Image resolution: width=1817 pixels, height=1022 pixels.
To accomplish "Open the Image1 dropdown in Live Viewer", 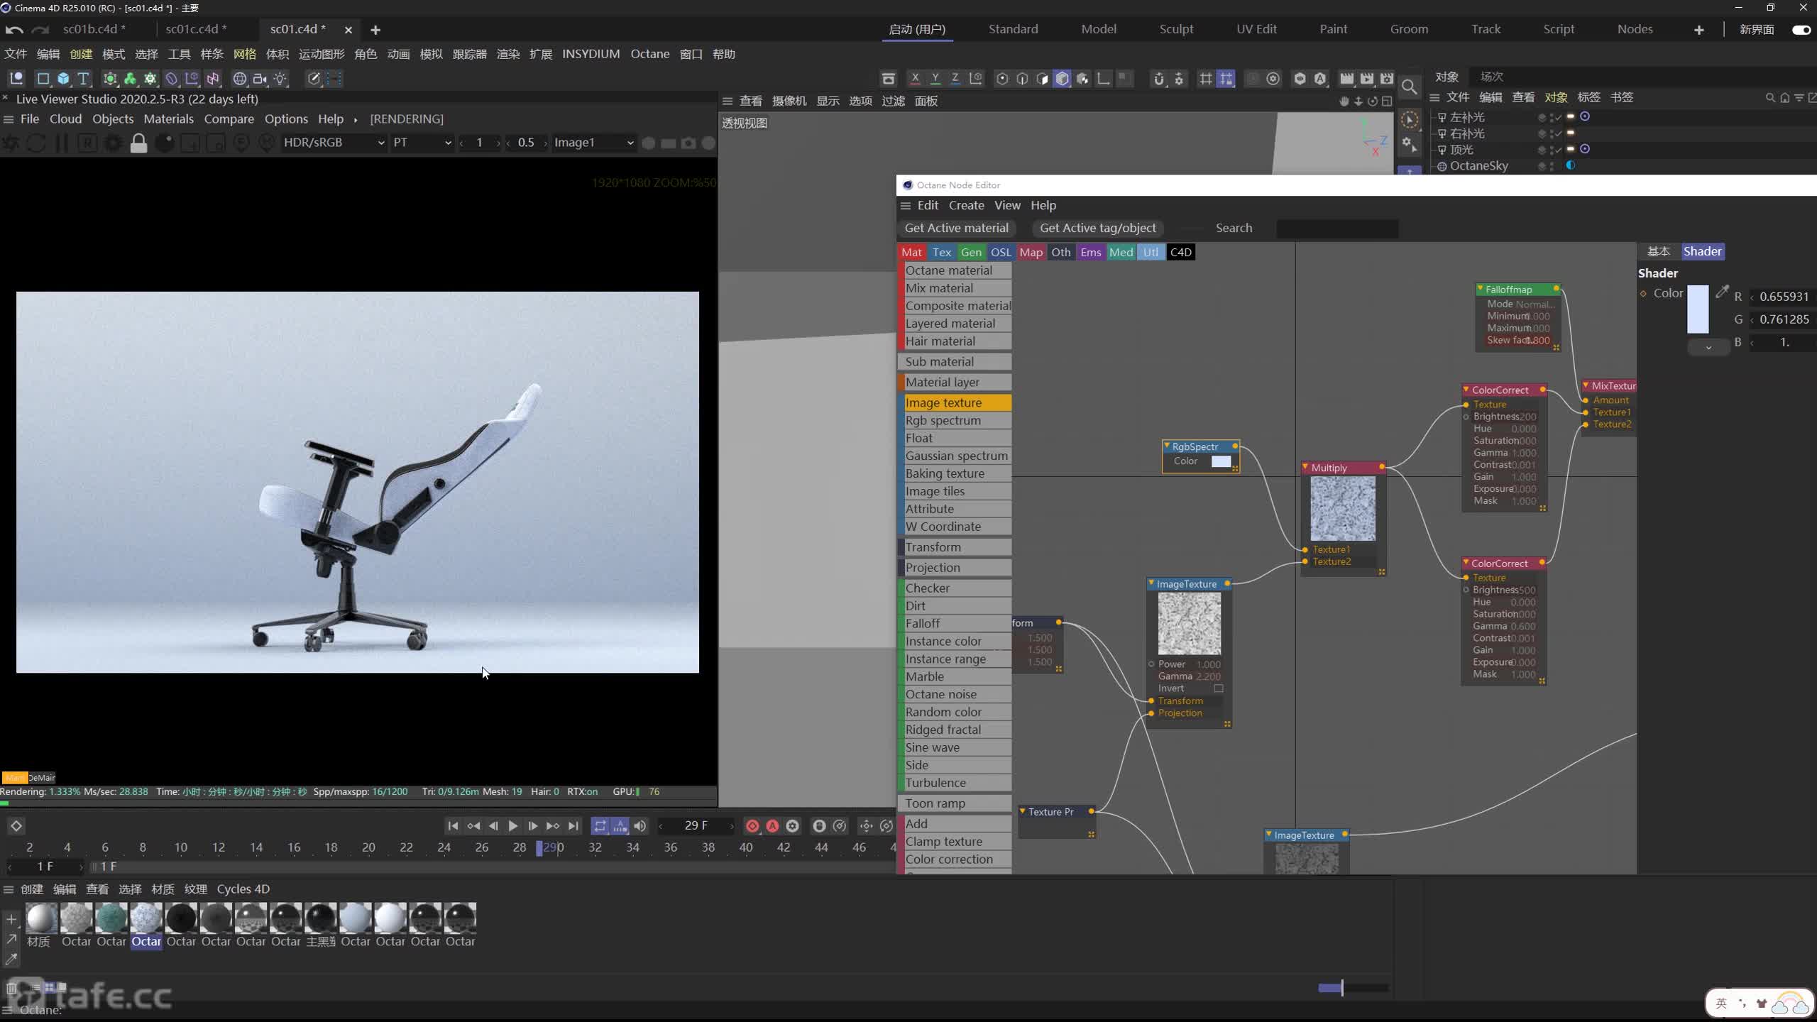I will pos(593,143).
